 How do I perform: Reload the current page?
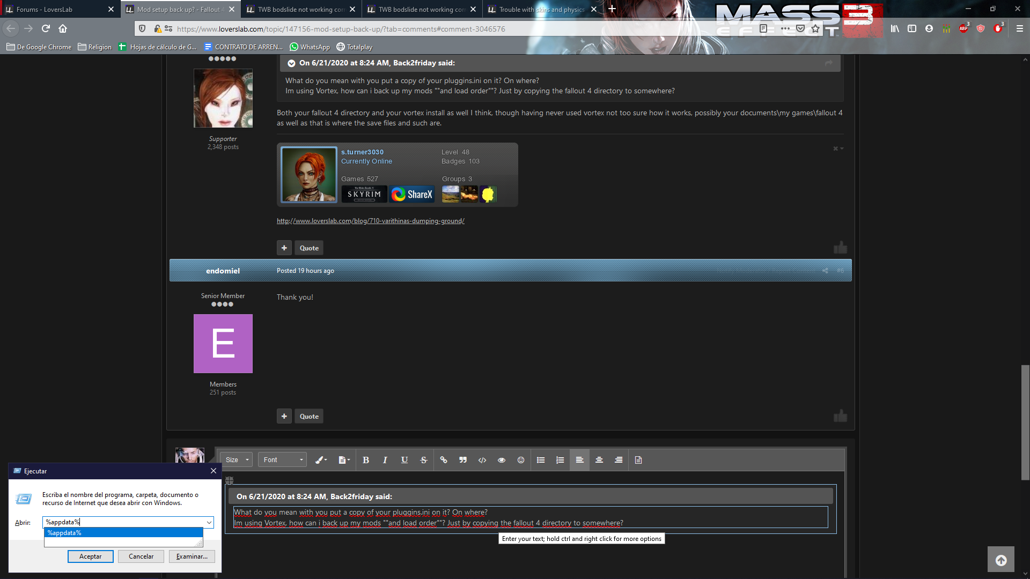click(46, 28)
